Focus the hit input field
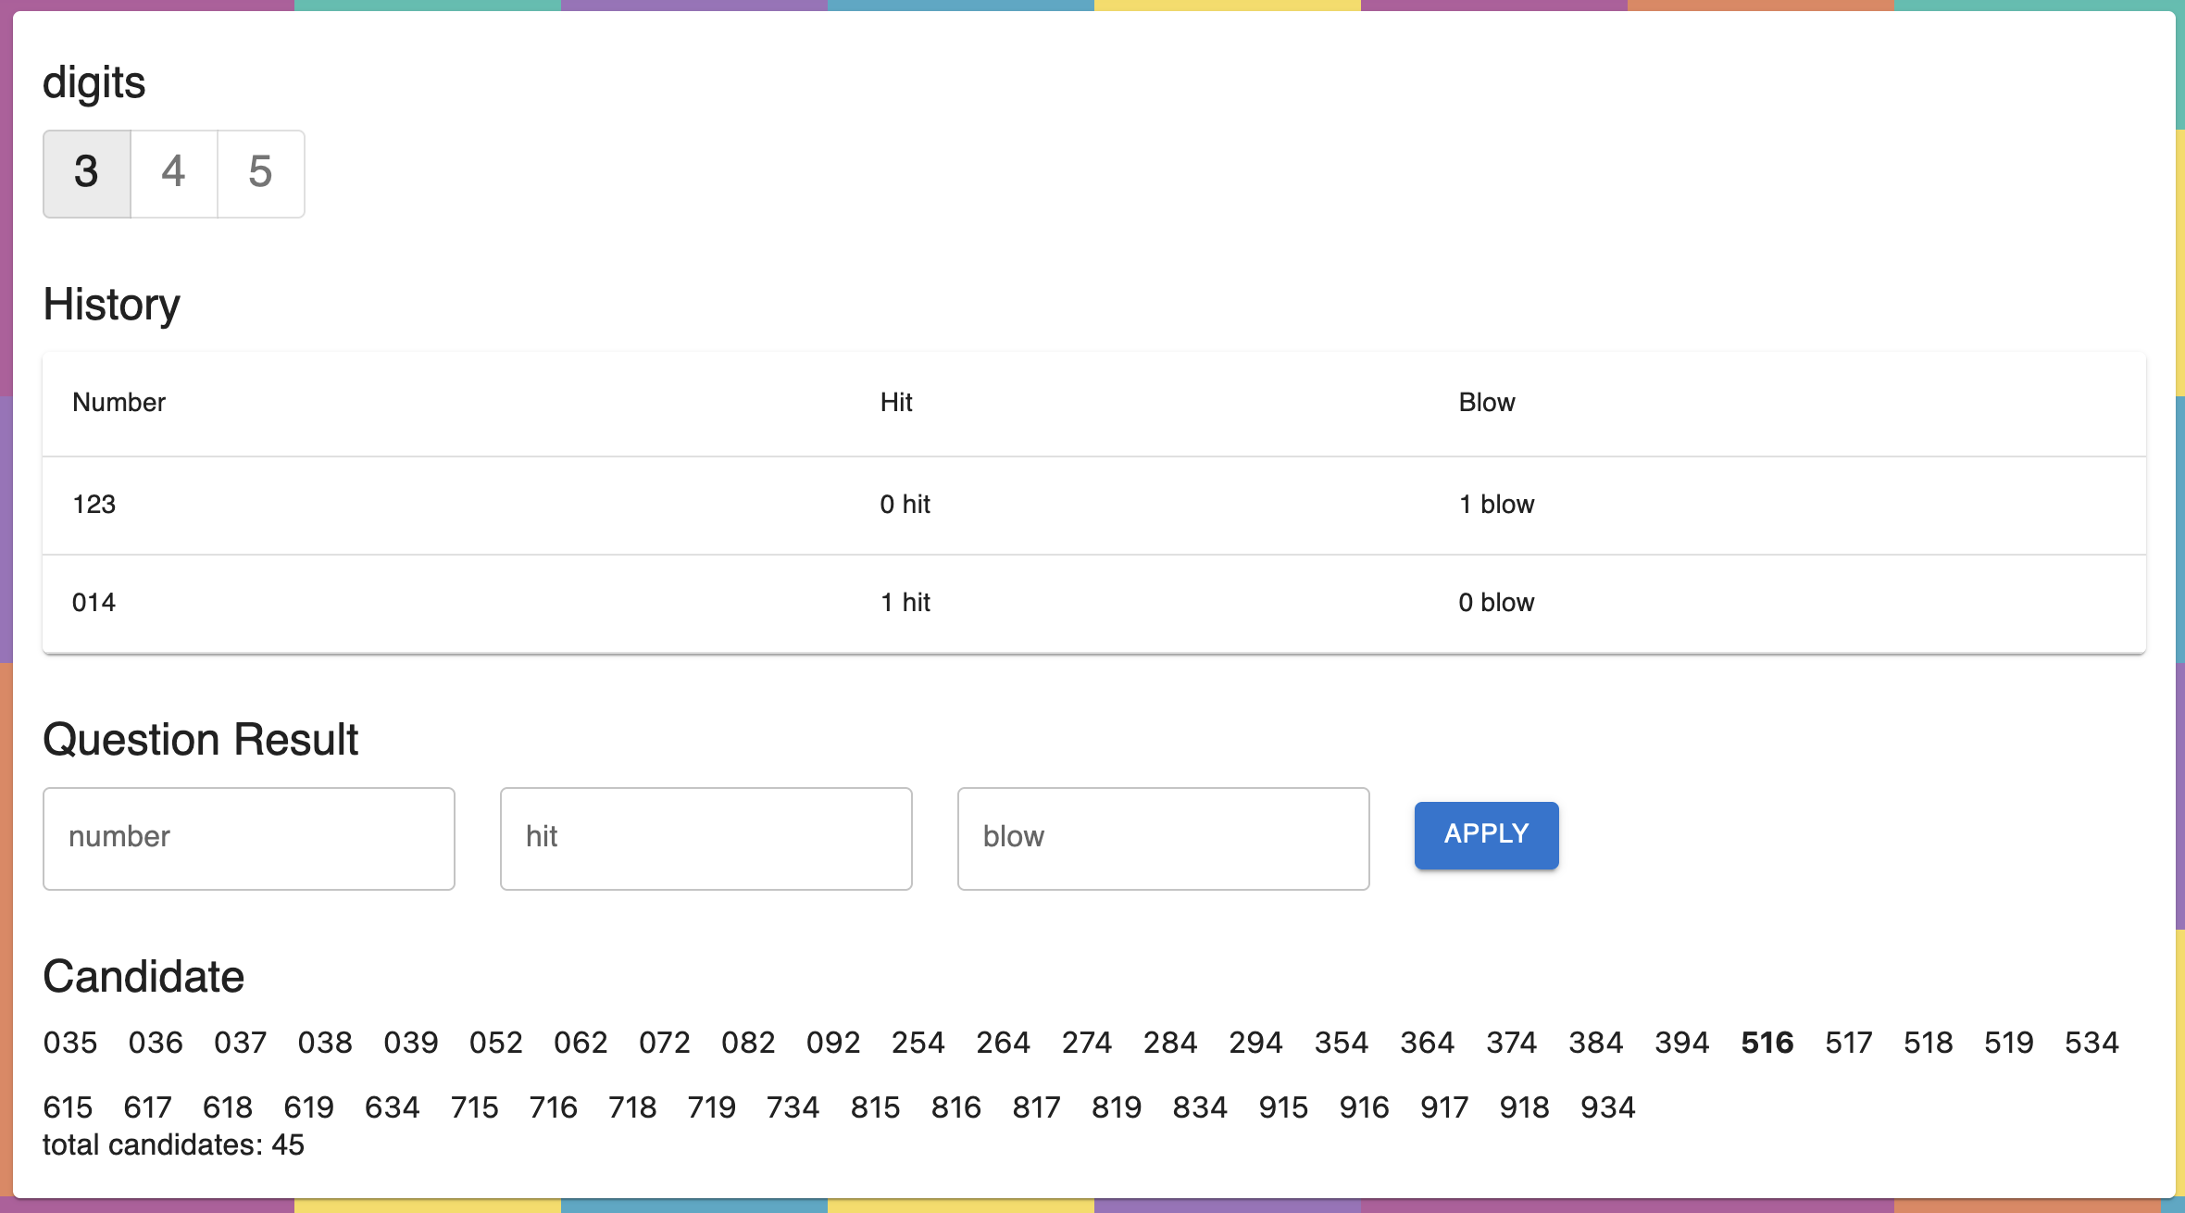The width and height of the screenshot is (2185, 1213). pyautogui.click(x=705, y=838)
